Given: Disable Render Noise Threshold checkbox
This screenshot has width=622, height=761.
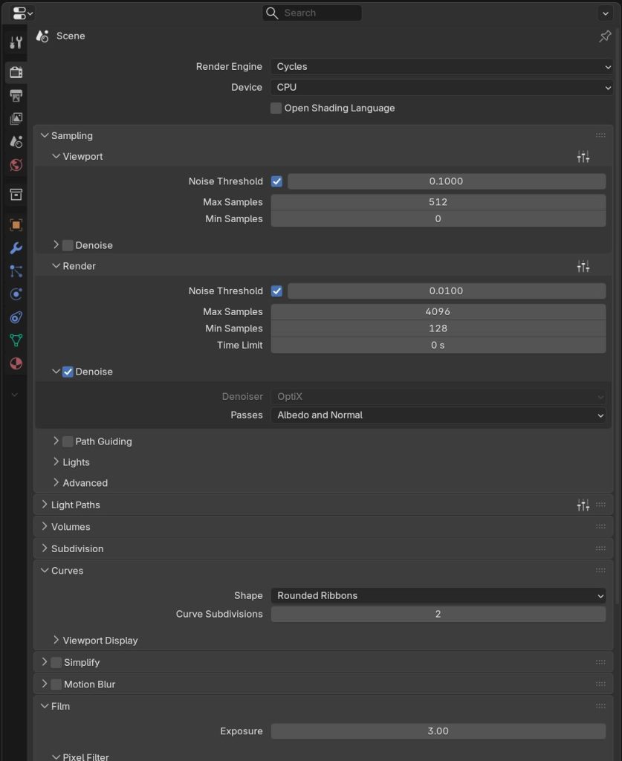Looking at the screenshot, I should (276, 291).
